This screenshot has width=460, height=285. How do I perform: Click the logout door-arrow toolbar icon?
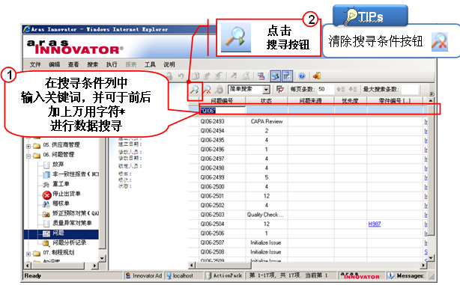point(317,76)
